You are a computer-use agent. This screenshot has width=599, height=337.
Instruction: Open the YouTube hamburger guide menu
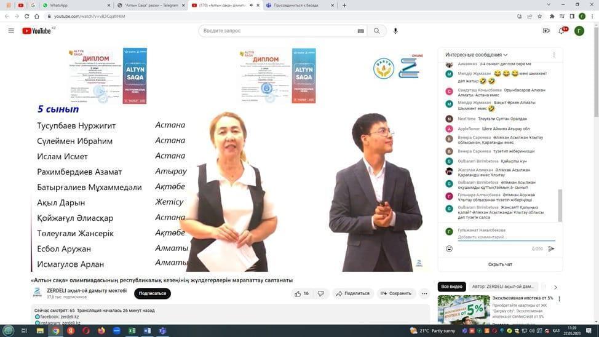[x=11, y=31]
